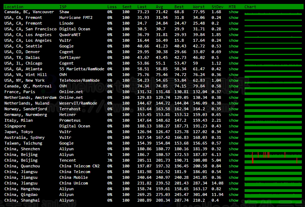Screen dimensions: 305x207
Task: Click show for Hangzhou Aliyun
Action: tap(234, 189)
